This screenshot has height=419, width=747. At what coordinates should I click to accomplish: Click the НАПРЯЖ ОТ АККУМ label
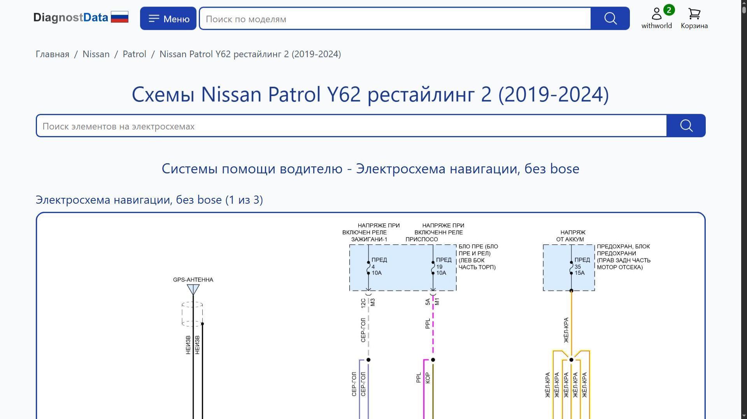click(x=571, y=236)
